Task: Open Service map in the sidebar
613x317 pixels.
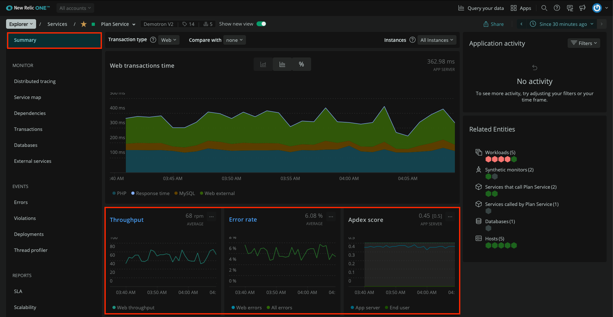Action: click(x=27, y=97)
